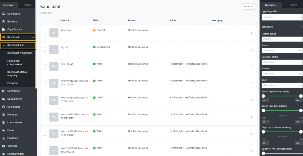The image size is (303, 156).
Task: Open Alina Test row arrow icon
Action: pos(251,33)
